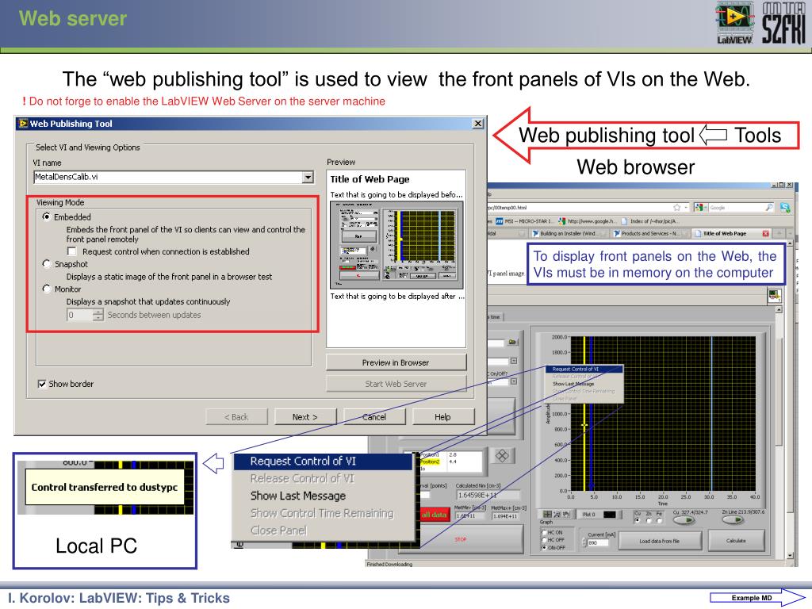Screen dimensions: 812x609
Task: Select the ON-OFF option
Action: pos(544,547)
